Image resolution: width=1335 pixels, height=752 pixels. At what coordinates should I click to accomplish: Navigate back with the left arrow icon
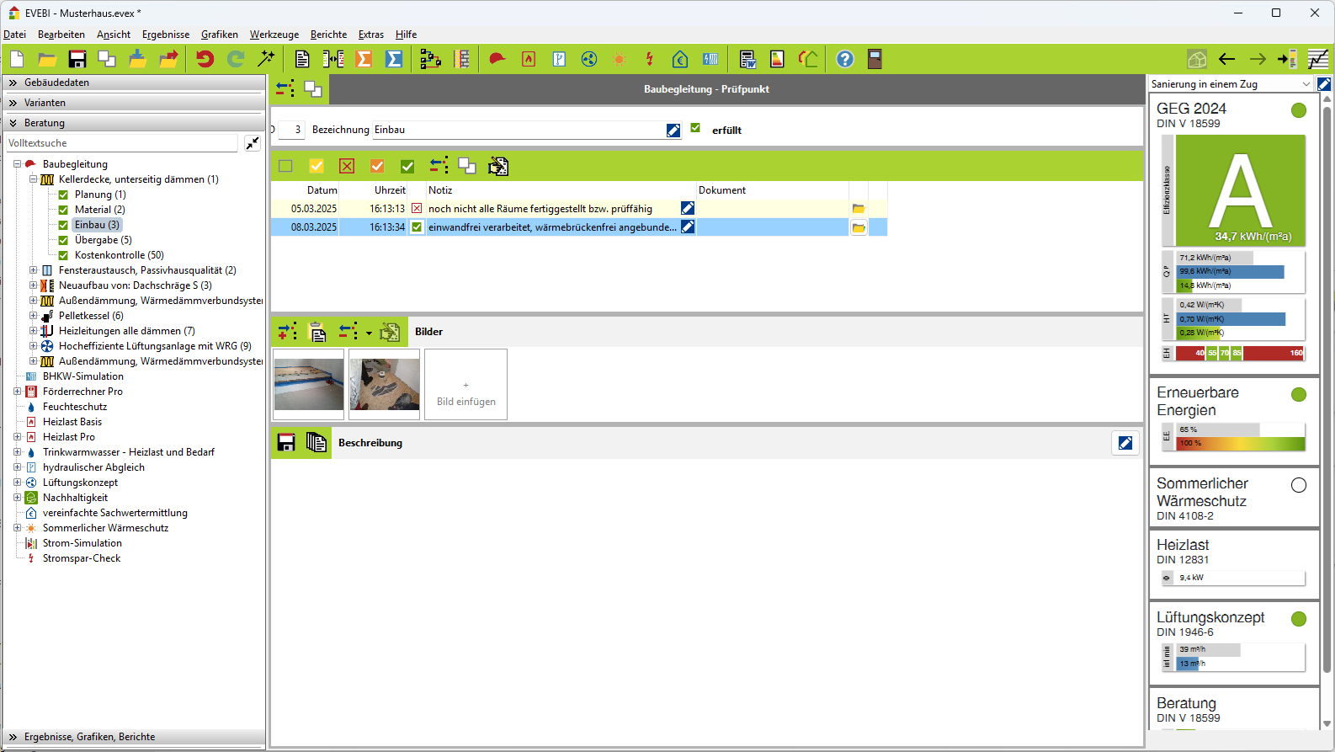coord(1227,59)
